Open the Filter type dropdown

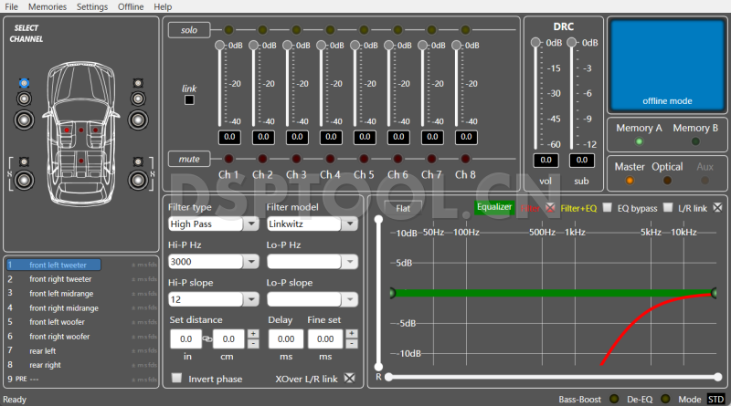coord(214,224)
